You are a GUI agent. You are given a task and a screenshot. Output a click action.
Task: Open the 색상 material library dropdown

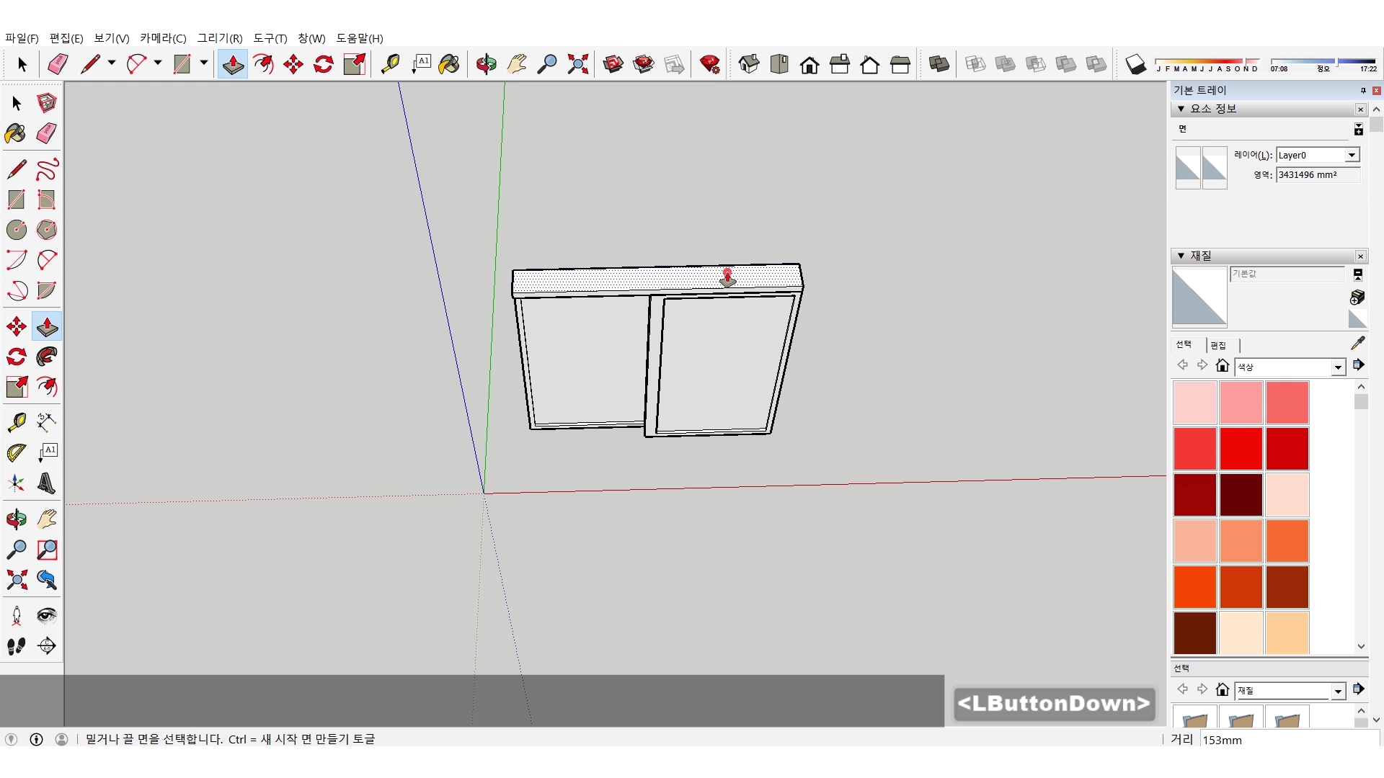pos(1338,367)
